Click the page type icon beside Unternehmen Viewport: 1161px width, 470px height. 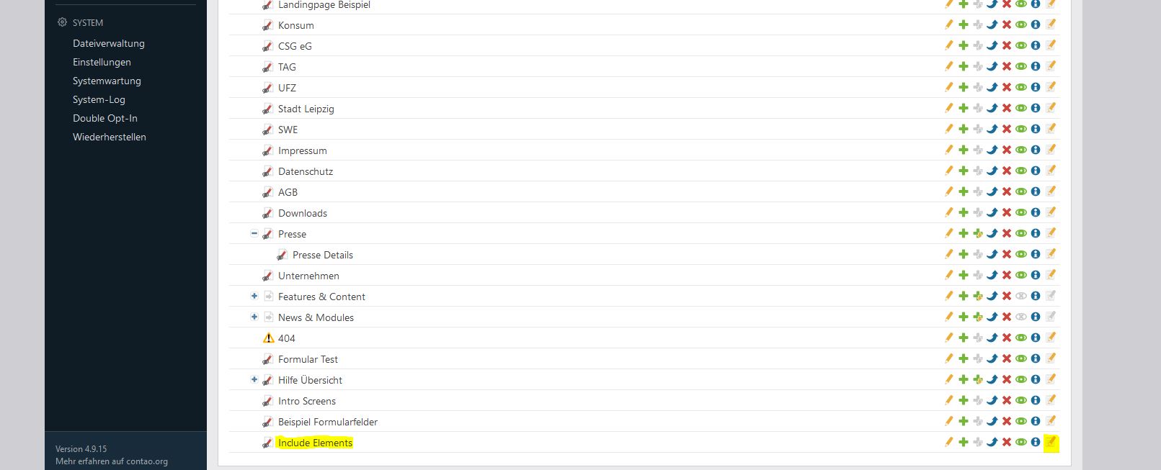pyautogui.click(x=267, y=276)
